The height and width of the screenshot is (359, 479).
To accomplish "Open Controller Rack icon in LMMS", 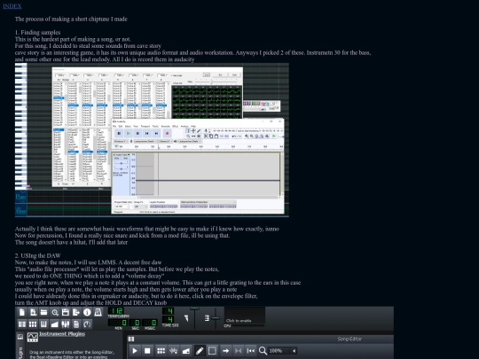I will (x=87, y=324).
